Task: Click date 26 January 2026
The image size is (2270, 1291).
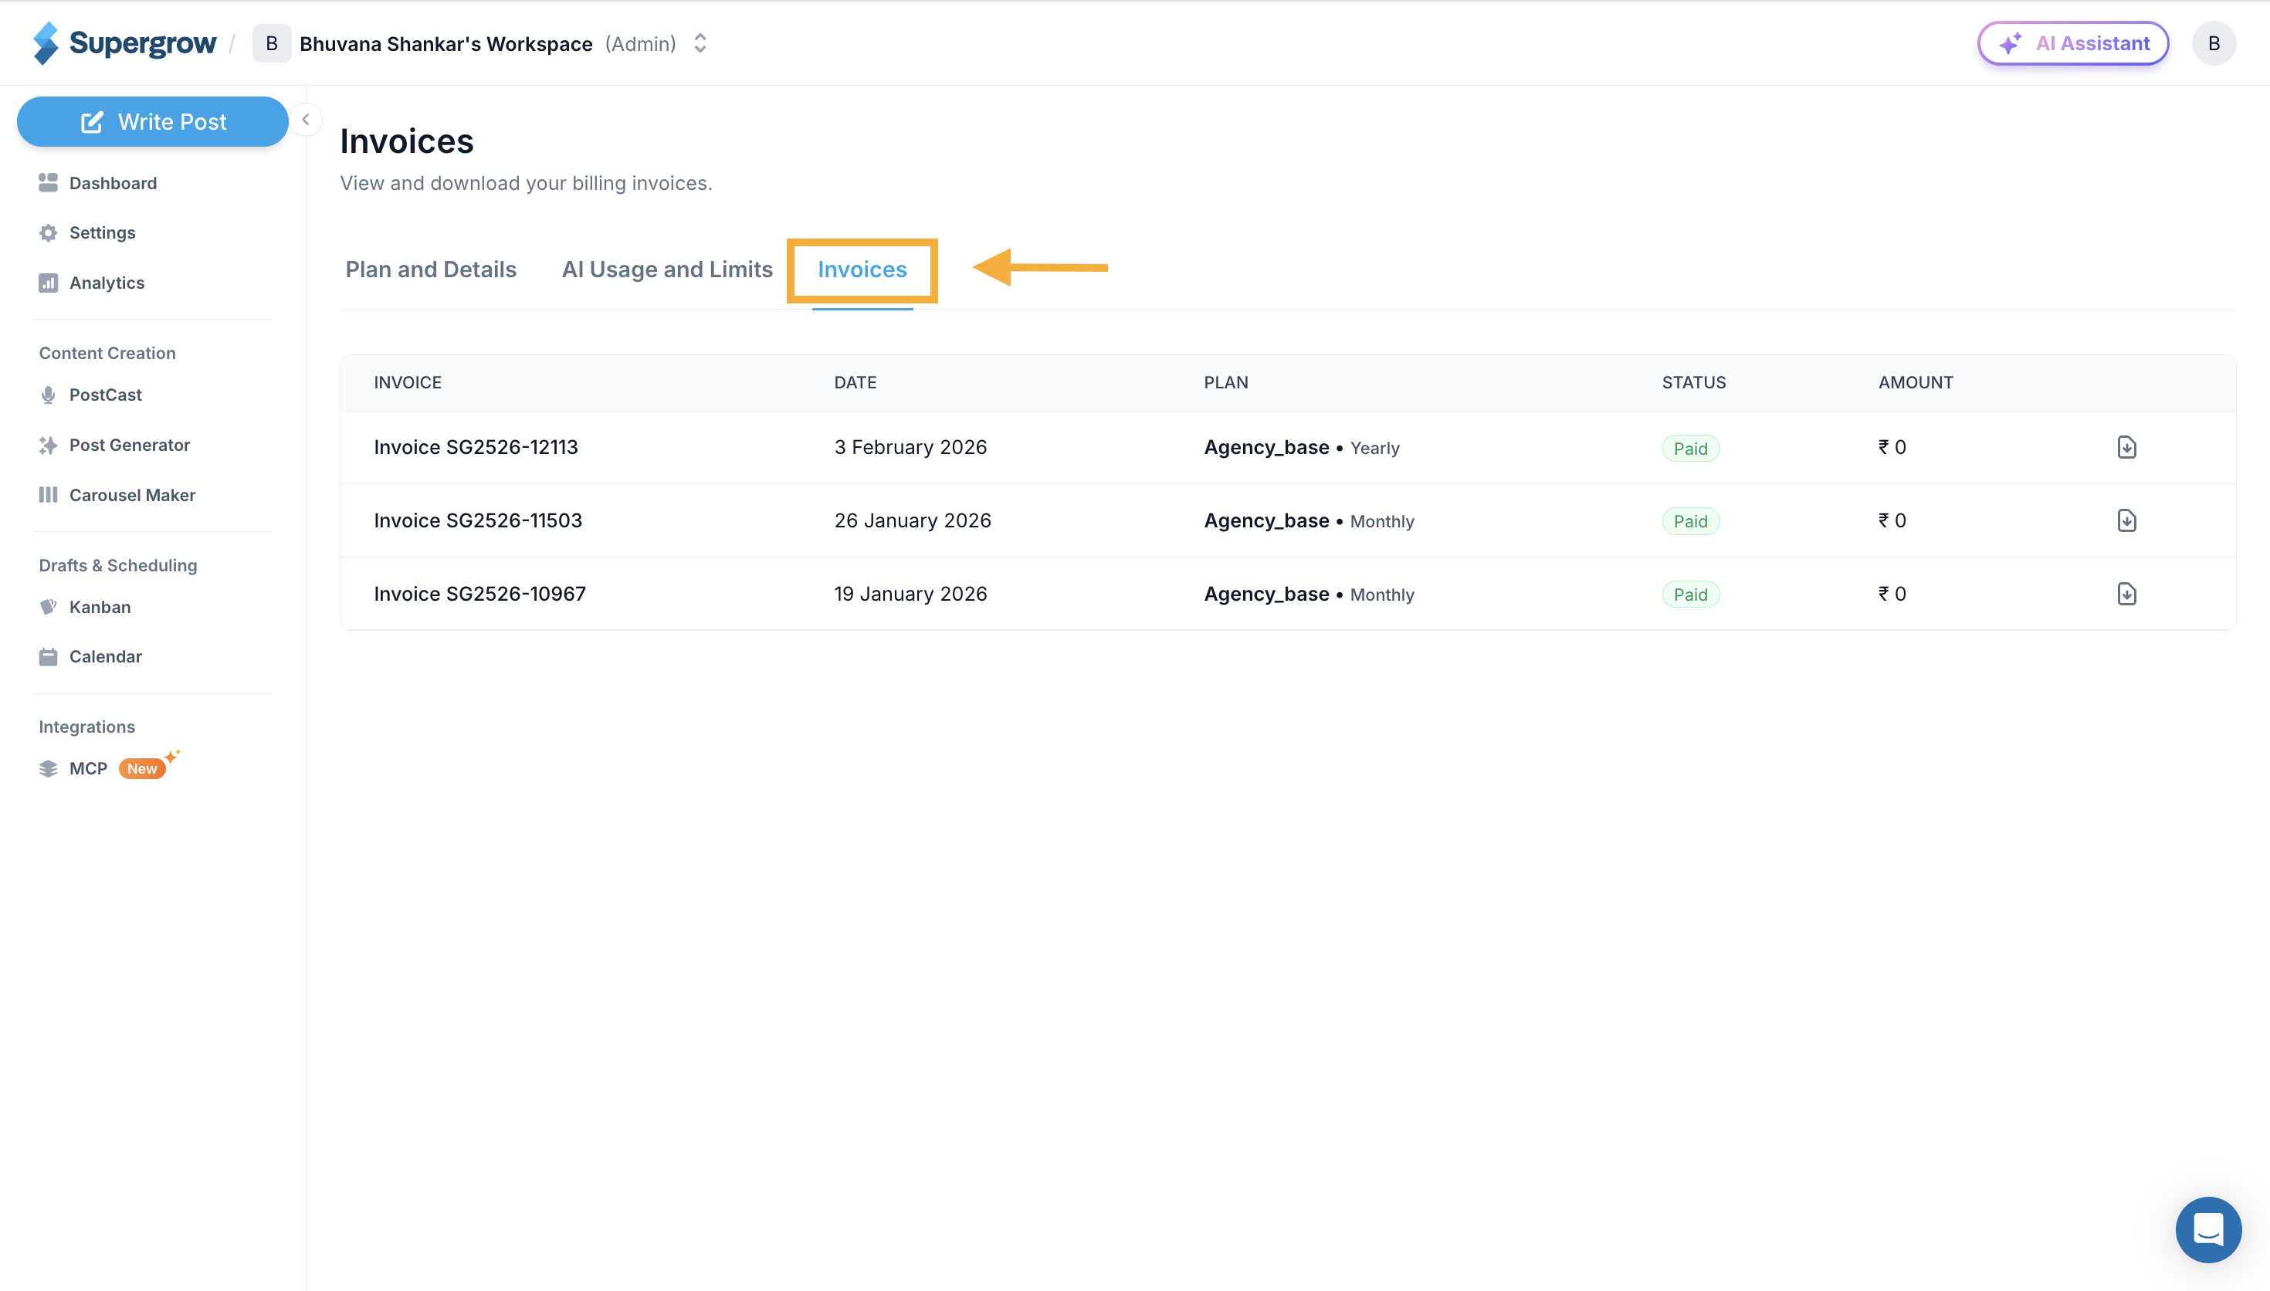Action: click(x=912, y=520)
